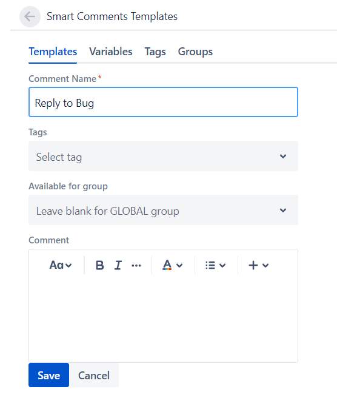Viewport: 337px width, 409px height.
Task: Open the Groups tab
Action: (195, 52)
